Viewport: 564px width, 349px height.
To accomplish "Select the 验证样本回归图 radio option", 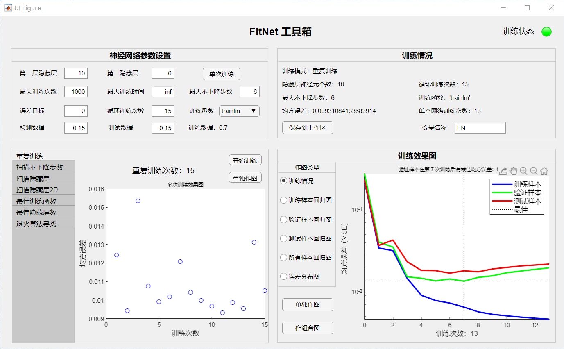I will 283,220.
